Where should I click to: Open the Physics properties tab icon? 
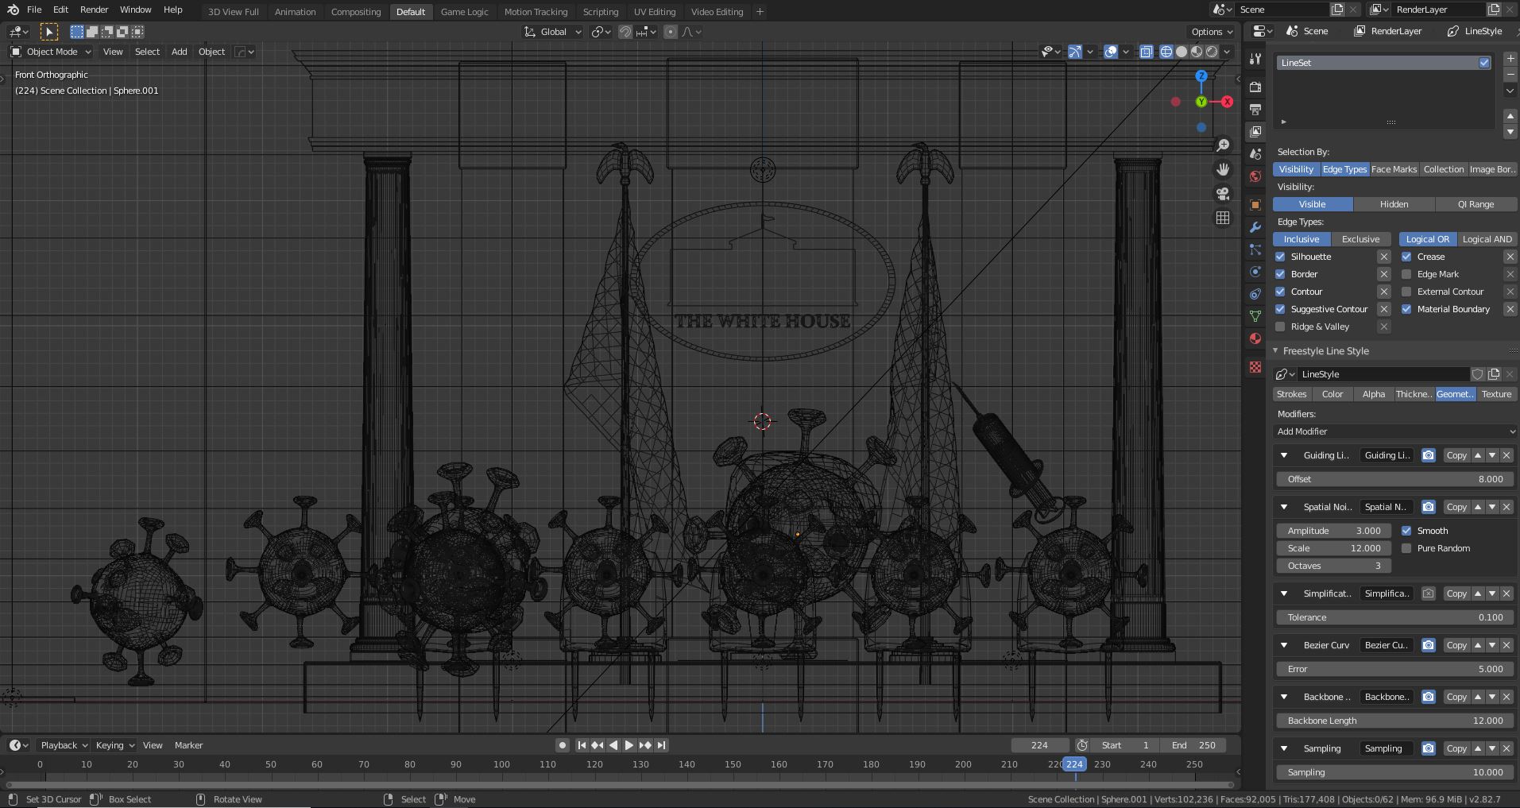tap(1255, 272)
